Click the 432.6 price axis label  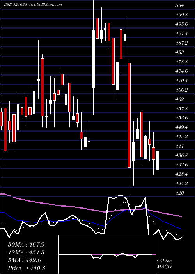pos(182,165)
